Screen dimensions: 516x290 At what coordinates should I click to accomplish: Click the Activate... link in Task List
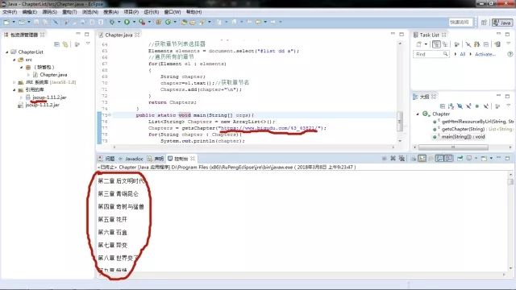[x=485, y=54]
